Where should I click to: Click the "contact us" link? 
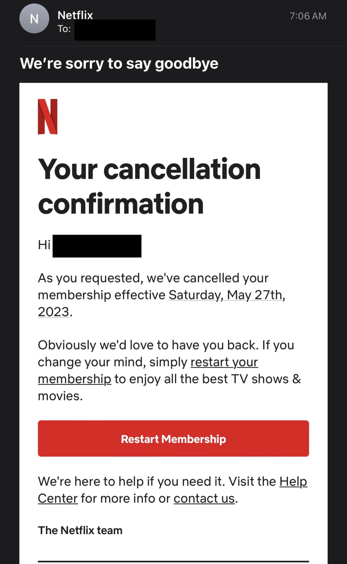pos(204,498)
